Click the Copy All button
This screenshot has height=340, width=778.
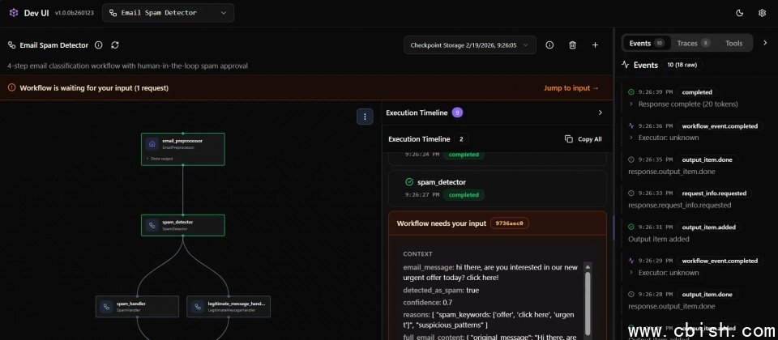(583, 139)
